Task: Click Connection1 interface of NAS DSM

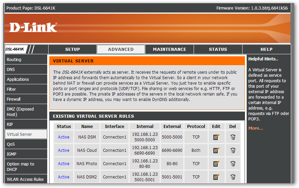Action: [x=114, y=137]
